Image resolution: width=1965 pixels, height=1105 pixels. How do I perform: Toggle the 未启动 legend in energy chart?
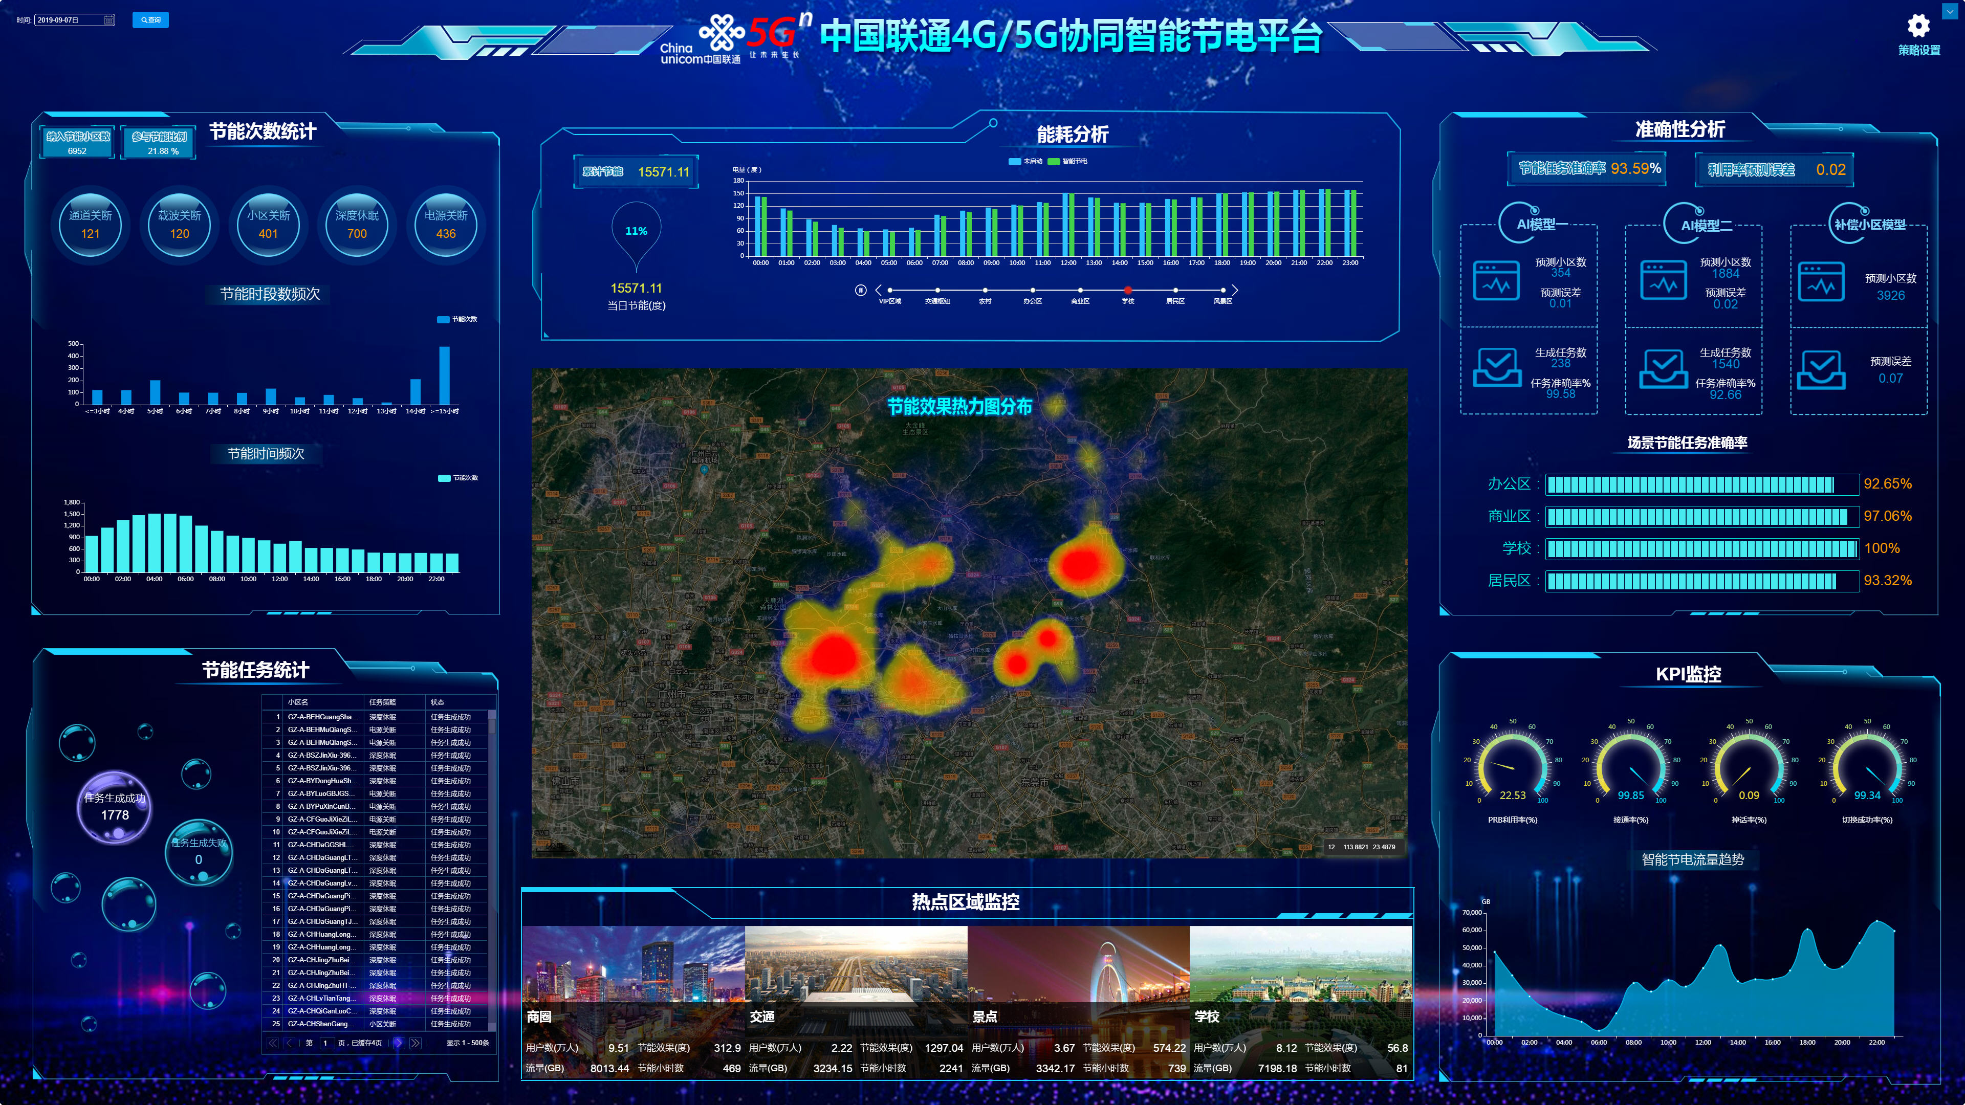(x=1025, y=161)
